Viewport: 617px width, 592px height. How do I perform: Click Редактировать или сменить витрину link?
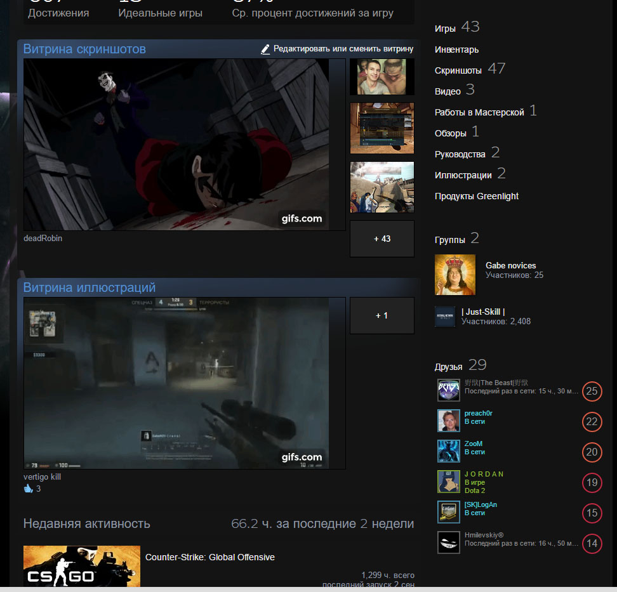343,49
